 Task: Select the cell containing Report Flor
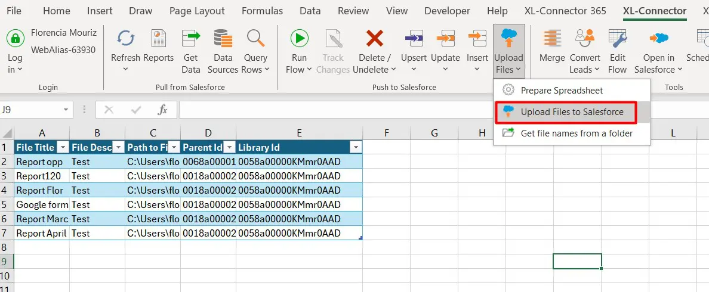click(42, 190)
